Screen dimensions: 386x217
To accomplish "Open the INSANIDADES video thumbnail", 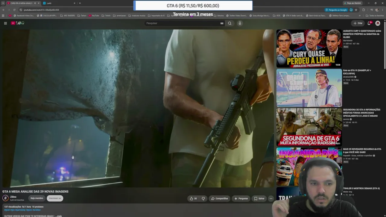I will [x=309, y=166].
